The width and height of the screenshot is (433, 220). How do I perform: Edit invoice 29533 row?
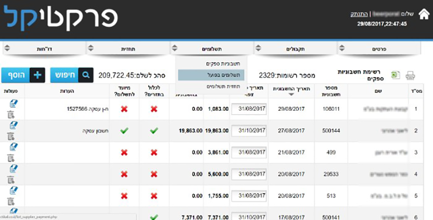13,169
